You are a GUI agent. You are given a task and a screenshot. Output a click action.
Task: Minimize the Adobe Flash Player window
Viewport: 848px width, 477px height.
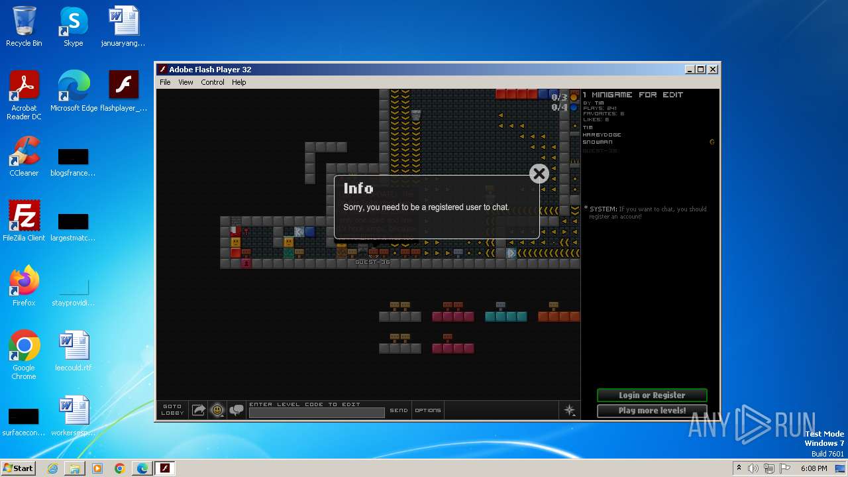pyautogui.click(x=690, y=70)
